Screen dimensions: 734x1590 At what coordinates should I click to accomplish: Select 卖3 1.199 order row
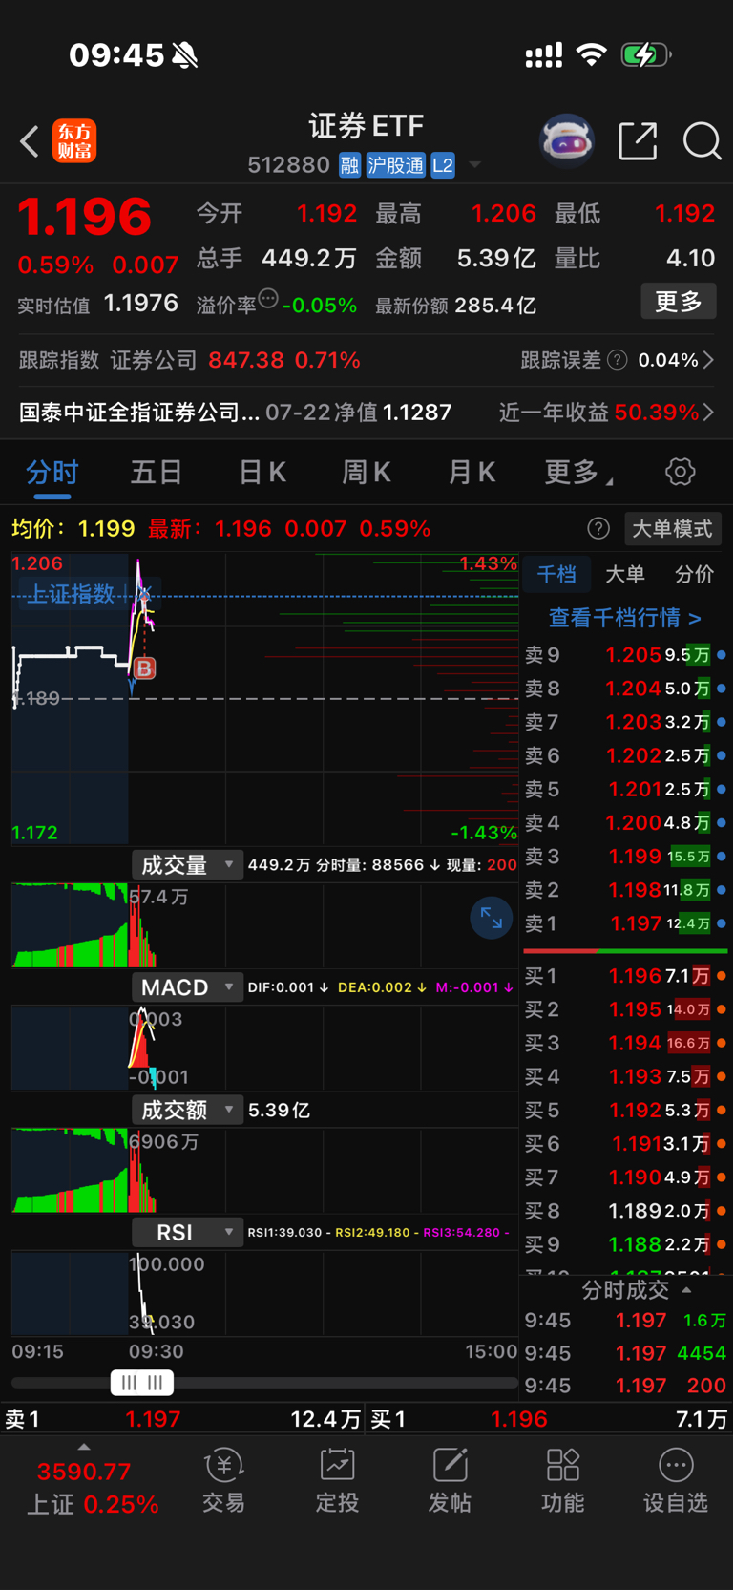tap(625, 857)
